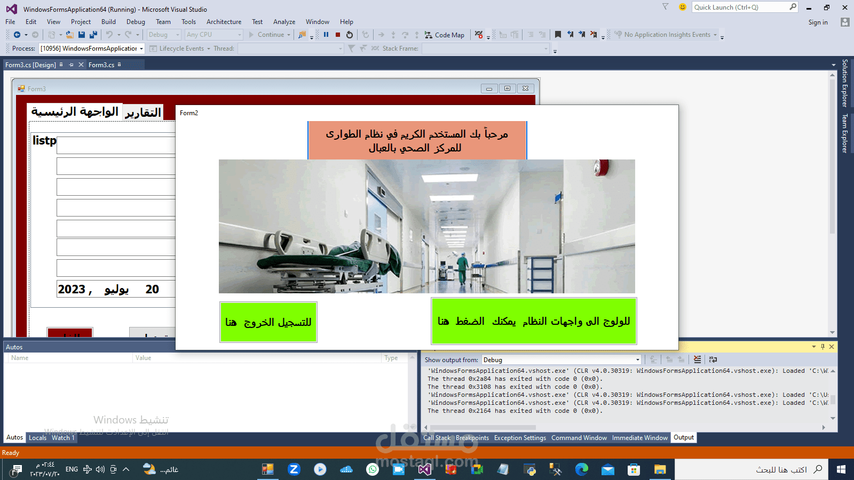Open Output window position dropdown arrow
The height and width of the screenshot is (480, 854).
click(x=813, y=347)
